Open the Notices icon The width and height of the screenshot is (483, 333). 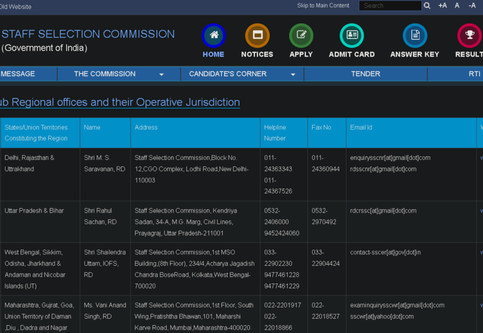coord(257,36)
